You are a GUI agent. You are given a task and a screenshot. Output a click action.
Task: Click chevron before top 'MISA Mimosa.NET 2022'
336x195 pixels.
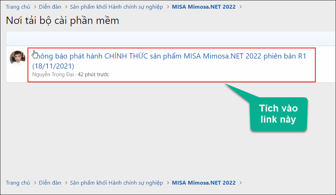pos(168,7)
